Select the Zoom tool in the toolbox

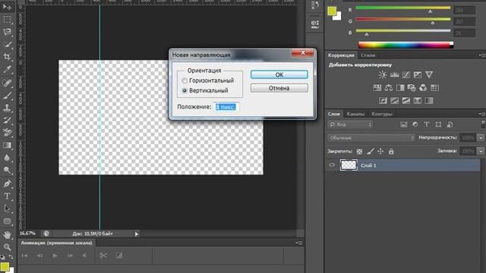click(7, 246)
